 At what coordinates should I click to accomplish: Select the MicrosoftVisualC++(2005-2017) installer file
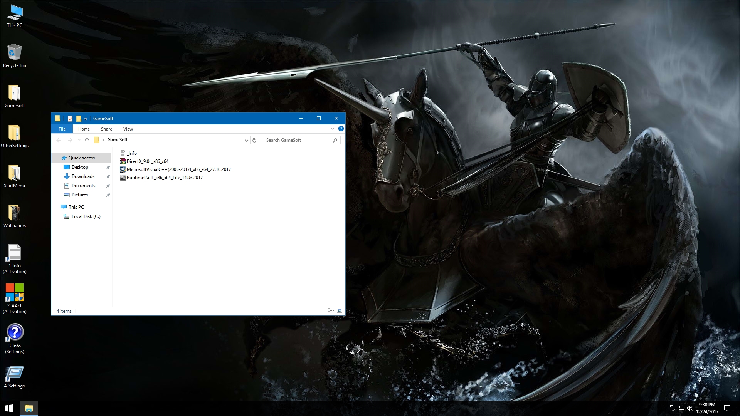[175, 169]
